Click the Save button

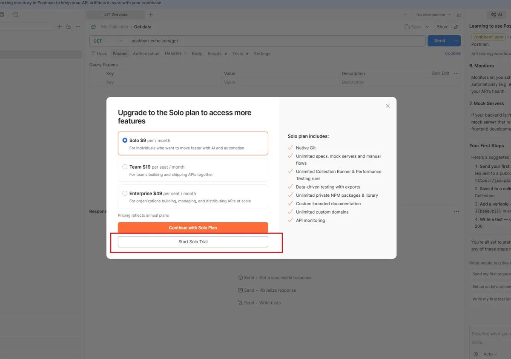[x=413, y=27]
